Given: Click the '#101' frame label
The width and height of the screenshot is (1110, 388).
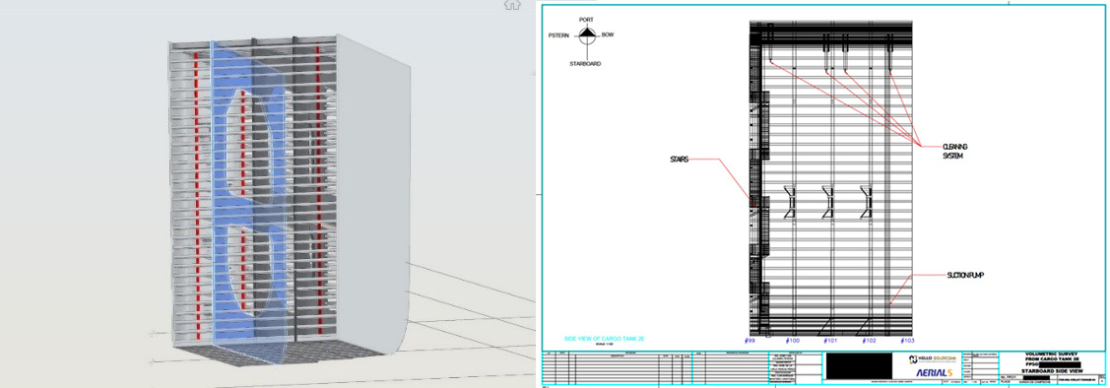Looking at the screenshot, I should point(831,341).
